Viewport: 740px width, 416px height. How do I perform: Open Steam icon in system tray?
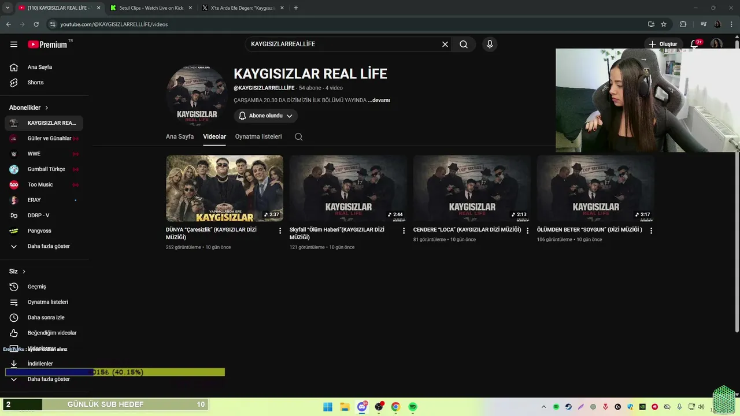point(568,407)
